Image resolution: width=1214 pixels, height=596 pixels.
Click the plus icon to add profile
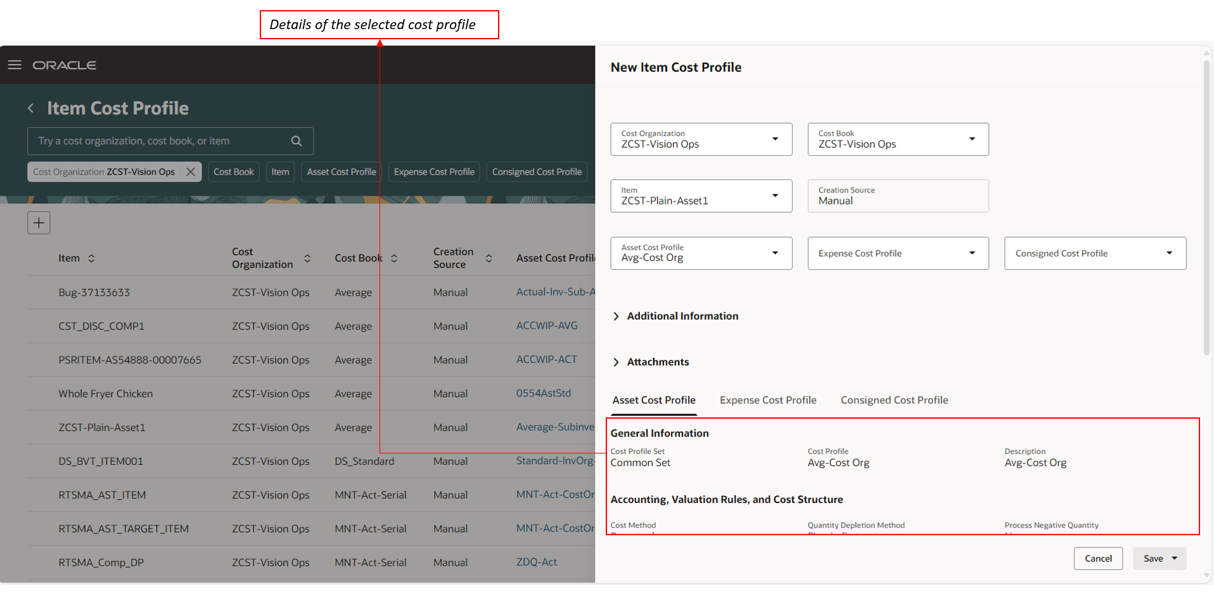(x=39, y=222)
